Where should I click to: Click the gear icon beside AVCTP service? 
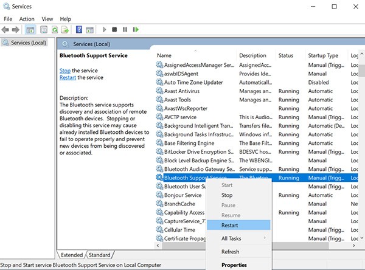click(x=159, y=117)
